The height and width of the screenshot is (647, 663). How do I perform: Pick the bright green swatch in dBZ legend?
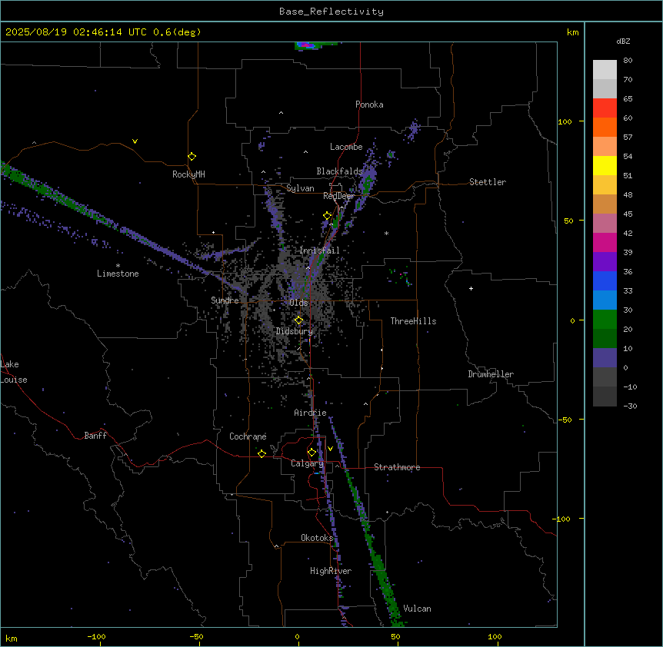pyautogui.click(x=605, y=320)
